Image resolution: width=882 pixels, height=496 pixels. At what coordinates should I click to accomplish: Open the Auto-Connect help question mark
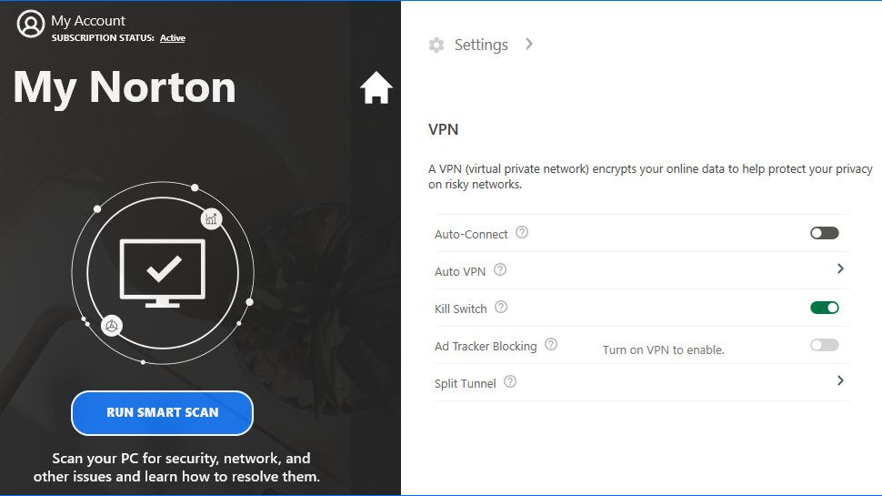522,233
